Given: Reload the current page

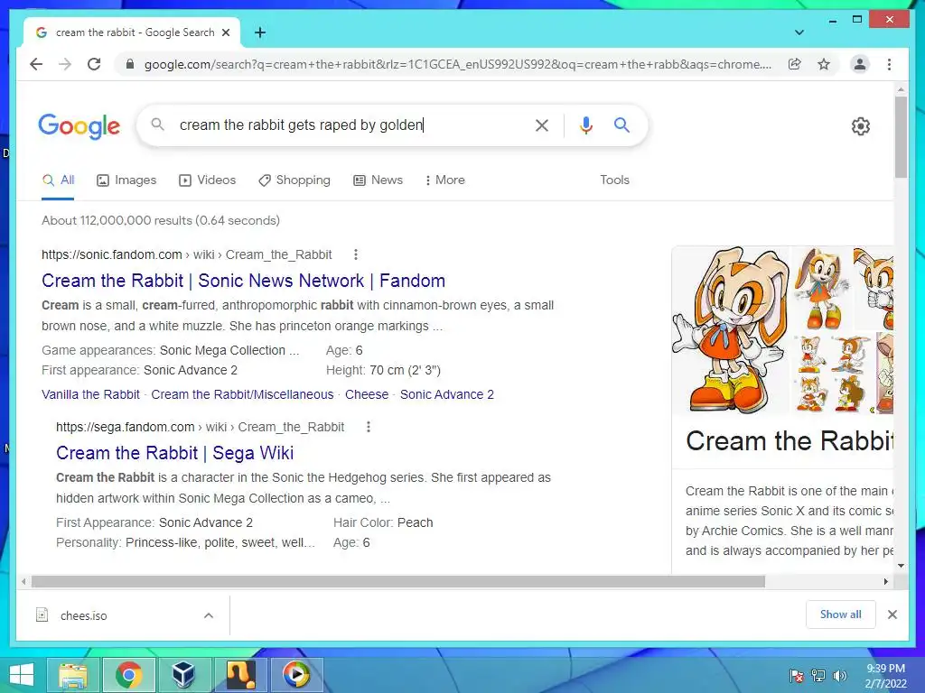Looking at the screenshot, I should pos(94,64).
